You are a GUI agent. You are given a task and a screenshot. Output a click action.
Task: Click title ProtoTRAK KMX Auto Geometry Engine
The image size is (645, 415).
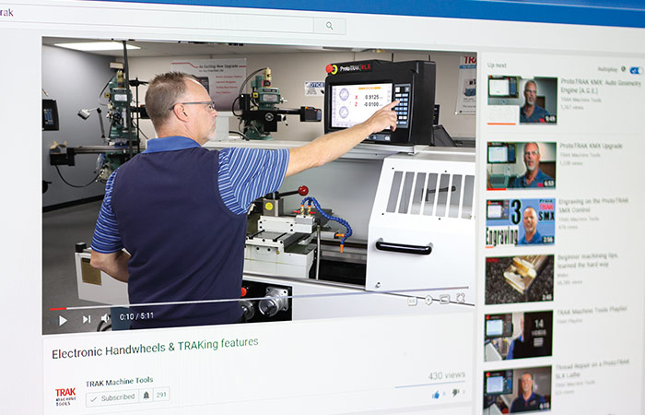pos(600,87)
